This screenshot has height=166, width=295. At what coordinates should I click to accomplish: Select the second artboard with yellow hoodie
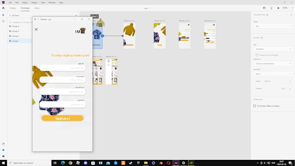click(x=129, y=36)
